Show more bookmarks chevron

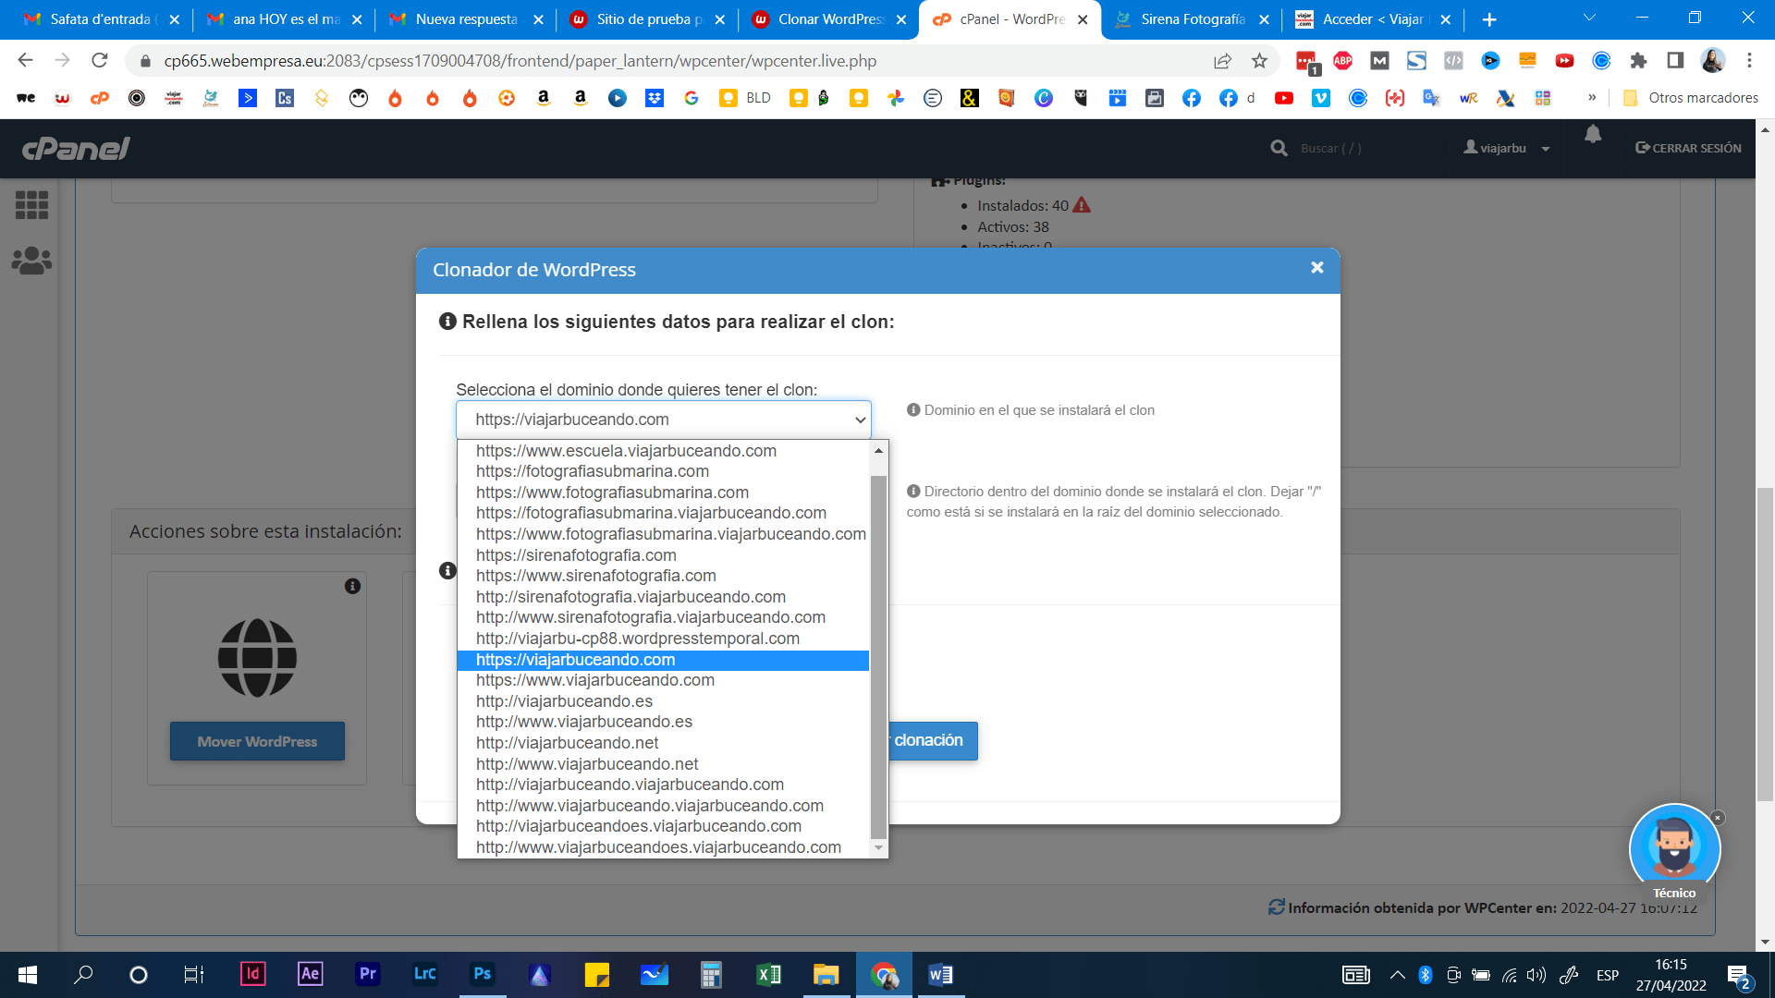(1592, 98)
